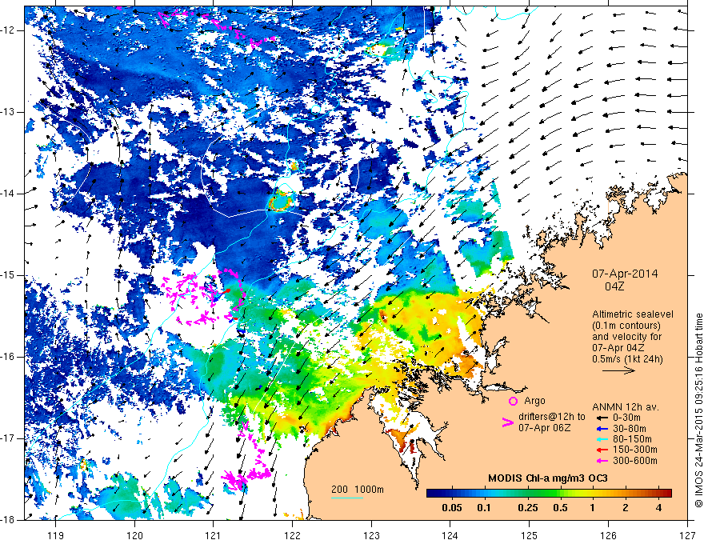Click the magenta 300-600m ANMN arrow symbol

click(x=601, y=461)
